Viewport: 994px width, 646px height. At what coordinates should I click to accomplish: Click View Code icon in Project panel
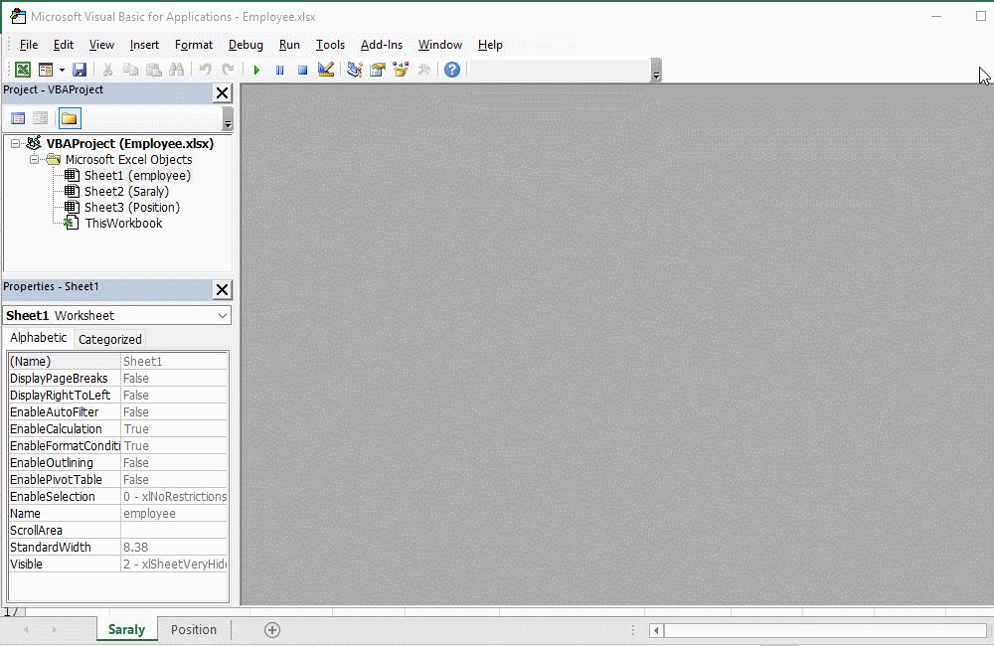(x=18, y=118)
